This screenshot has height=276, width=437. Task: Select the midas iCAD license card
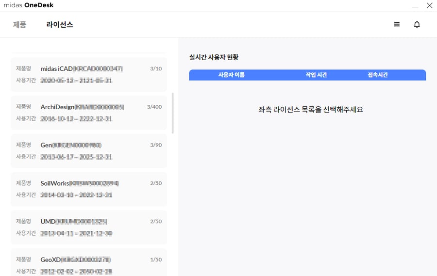pyautogui.click(x=88, y=74)
